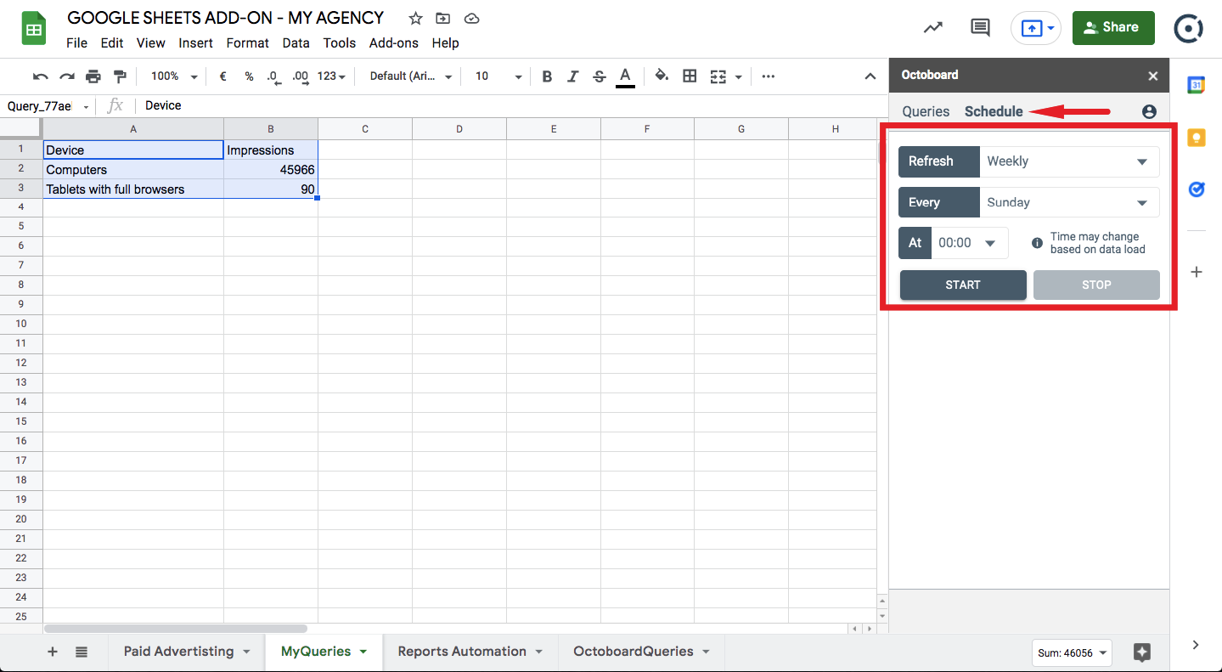Click the Redo arrow icon
1222x672 pixels.
tap(66, 76)
